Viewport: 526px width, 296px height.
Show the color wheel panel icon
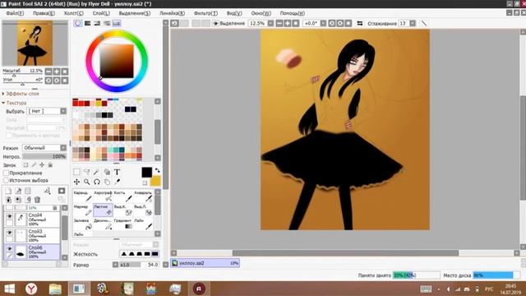click(78, 23)
